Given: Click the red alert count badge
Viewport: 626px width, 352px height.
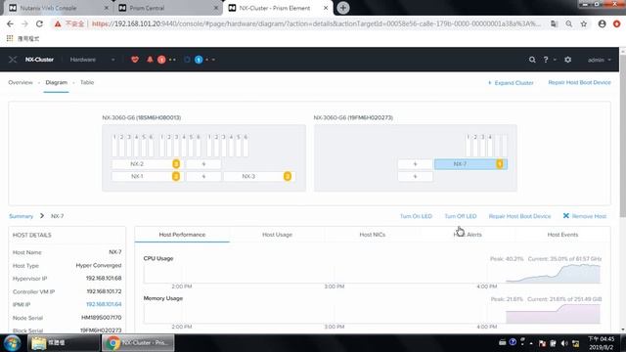Looking at the screenshot, I should click(161, 60).
